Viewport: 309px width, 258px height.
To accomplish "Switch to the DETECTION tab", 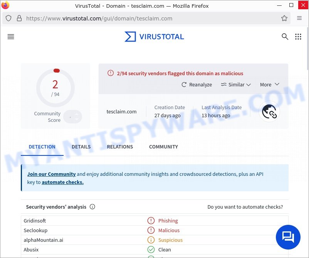I will 42,147.
